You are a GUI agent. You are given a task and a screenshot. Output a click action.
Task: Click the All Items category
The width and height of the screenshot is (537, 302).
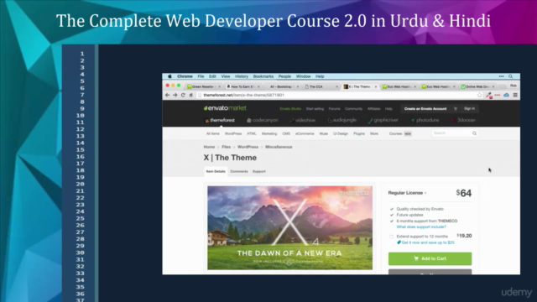pyautogui.click(x=212, y=133)
